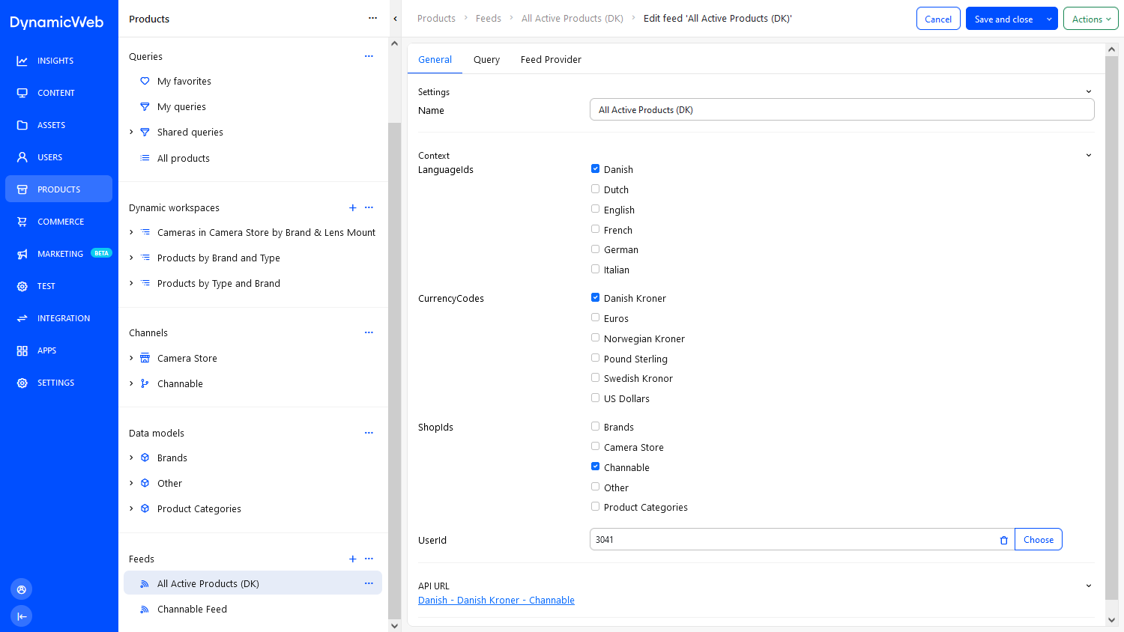The height and width of the screenshot is (632, 1124).
Task: Expand Cameras in Camera Store workspace
Action: [131, 232]
